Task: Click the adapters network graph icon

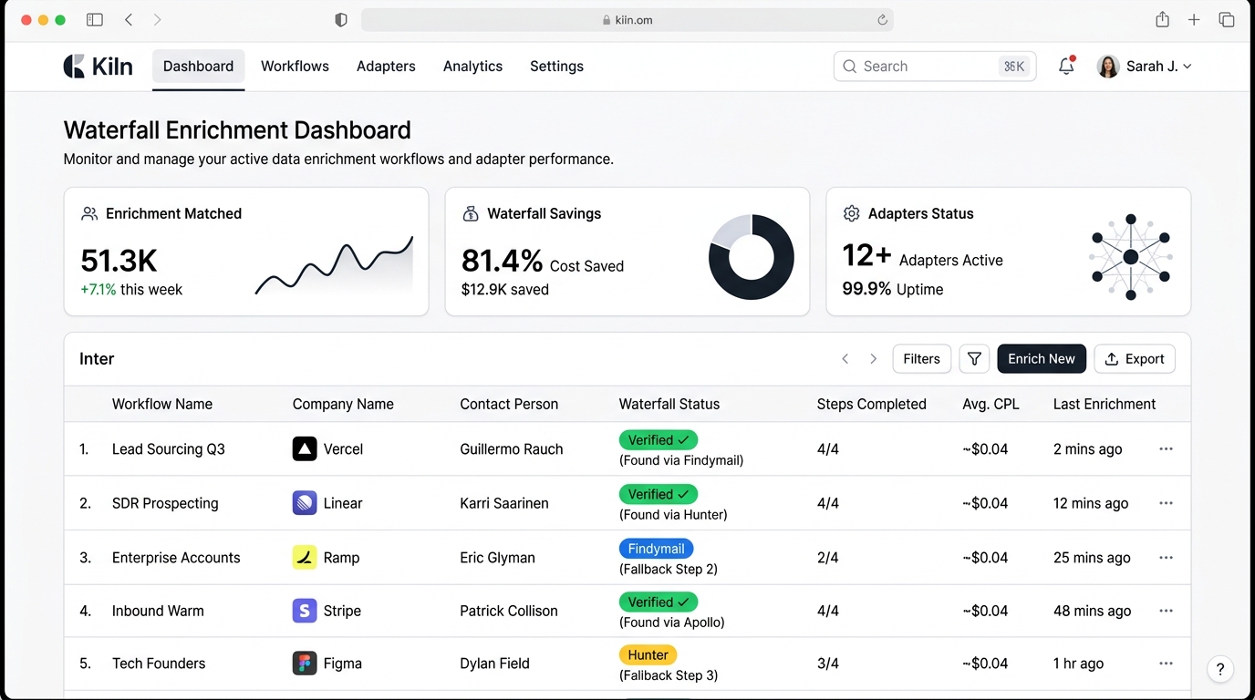Action: click(1131, 257)
